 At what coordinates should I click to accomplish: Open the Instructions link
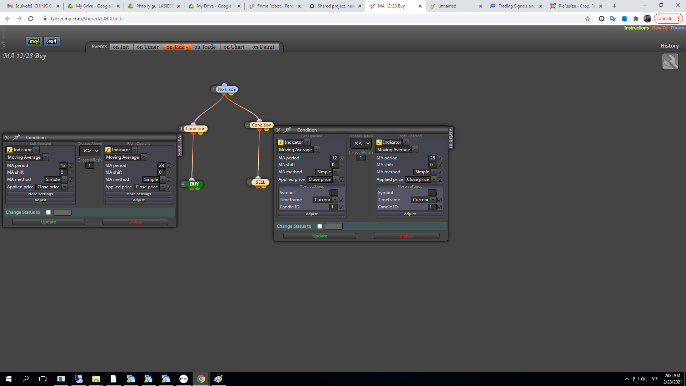tap(636, 28)
